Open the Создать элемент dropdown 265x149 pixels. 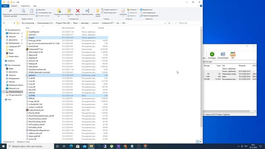(x=109, y=10)
